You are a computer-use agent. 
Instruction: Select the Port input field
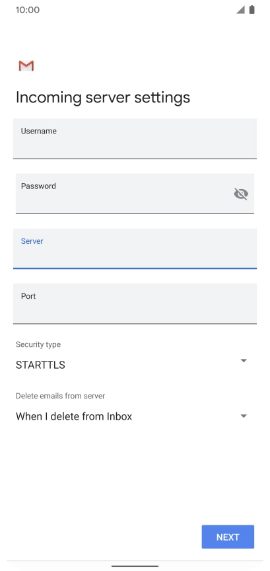pyautogui.click(x=135, y=304)
